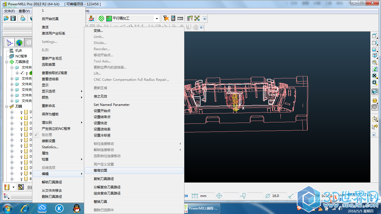Open the tool type dropdown arrow near D1
Viewport: 381px width, 214px height.
[13, 187]
